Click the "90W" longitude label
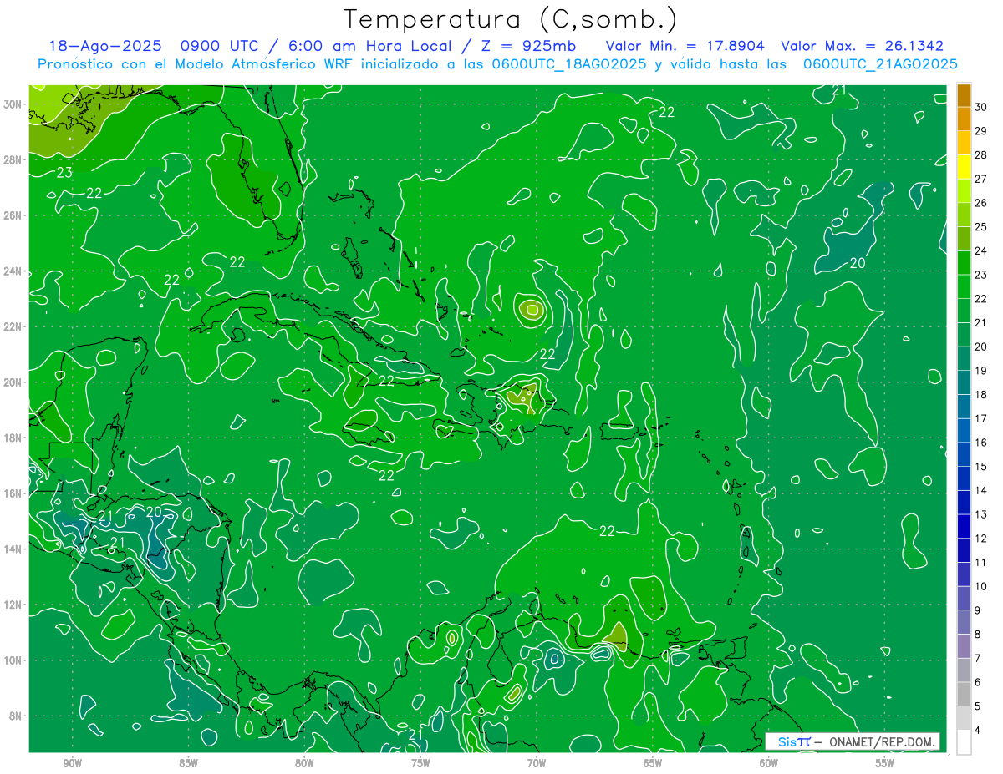The image size is (1003, 774). click(72, 763)
